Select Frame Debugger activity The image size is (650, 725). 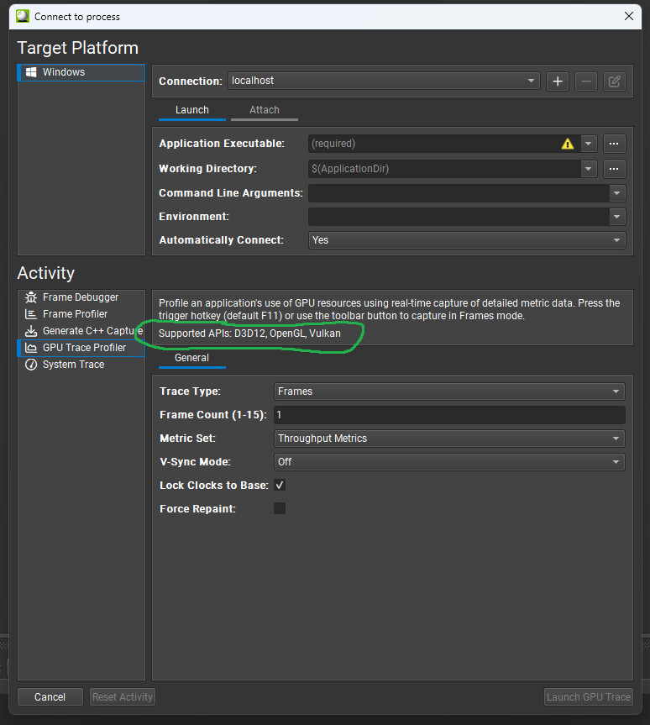[81, 297]
